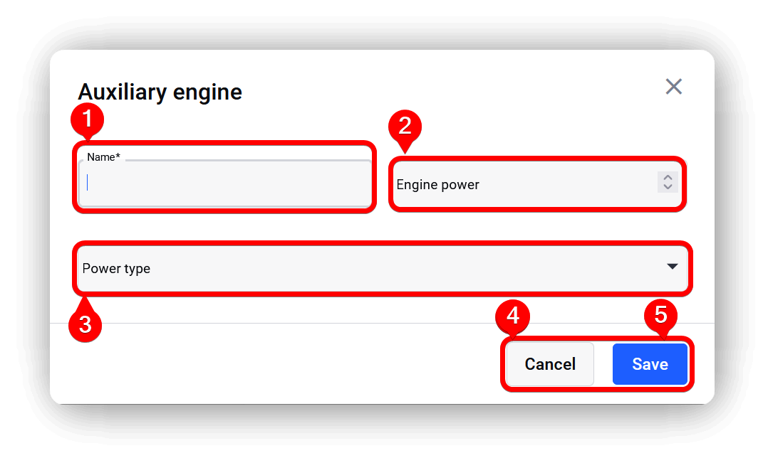Click the divider line above the buttons

382,323
